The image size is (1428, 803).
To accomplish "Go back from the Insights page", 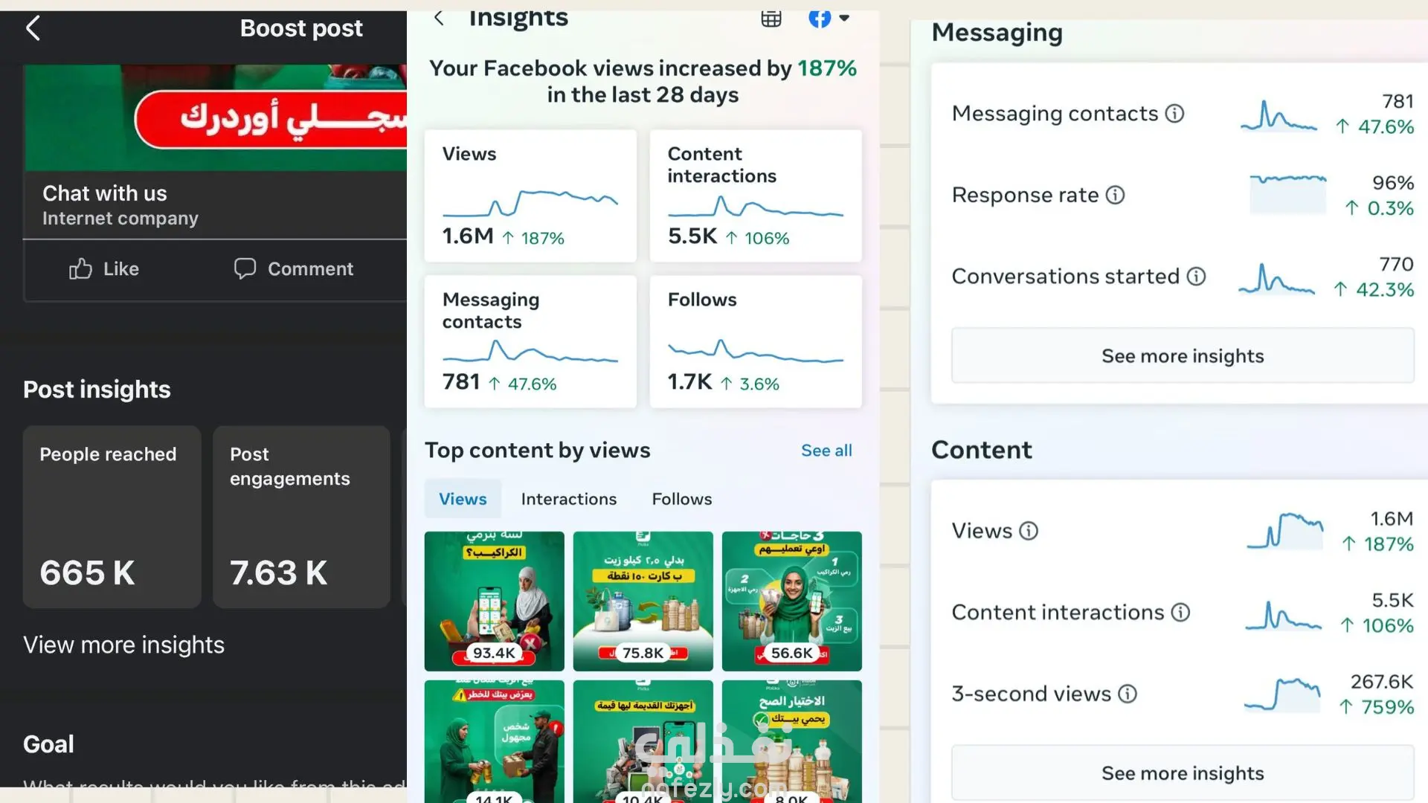I will pos(439,18).
